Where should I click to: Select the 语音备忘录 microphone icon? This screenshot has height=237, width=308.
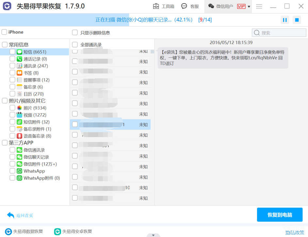click(x=19, y=136)
